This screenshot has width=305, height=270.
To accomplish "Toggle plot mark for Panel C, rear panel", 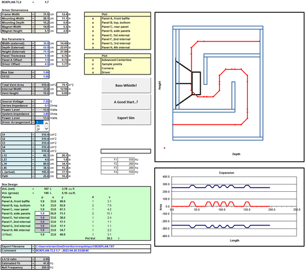I will 93,27.
